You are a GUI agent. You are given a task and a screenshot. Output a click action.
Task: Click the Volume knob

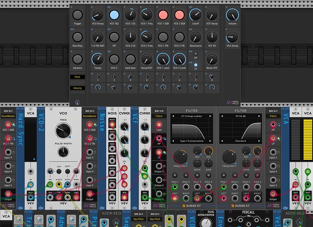point(232,15)
